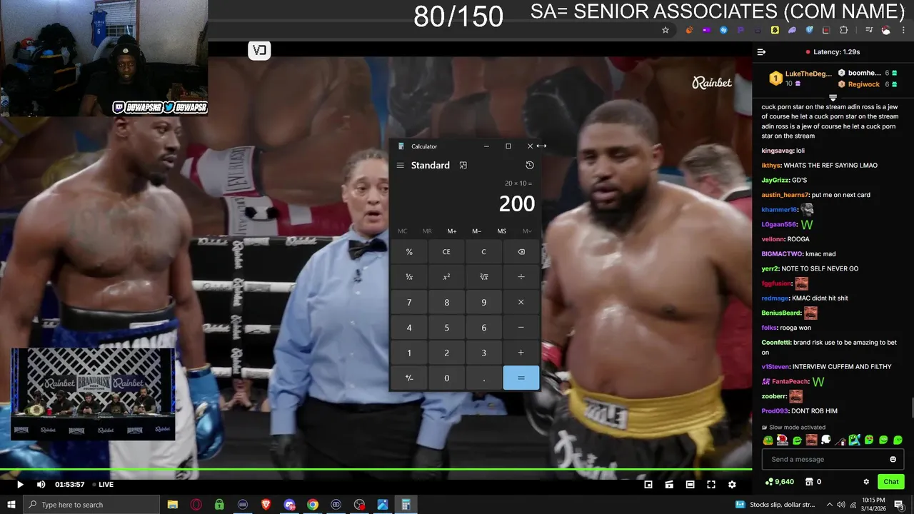Click the Type here to search box

point(92,505)
